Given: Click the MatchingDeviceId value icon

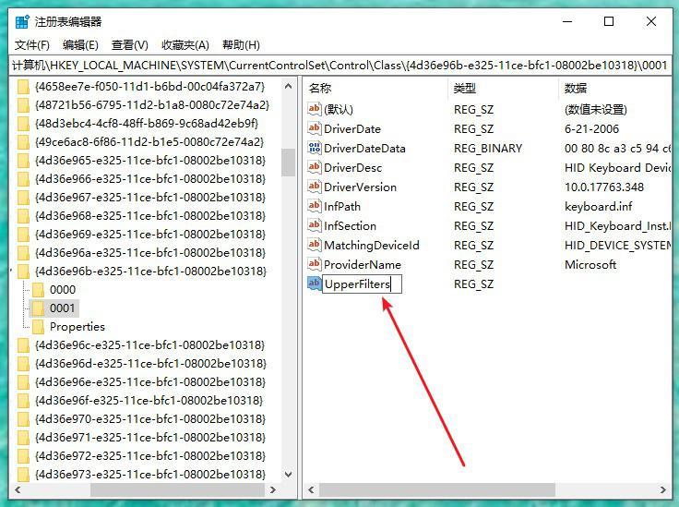Looking at the screenshot, I should 315,246.
